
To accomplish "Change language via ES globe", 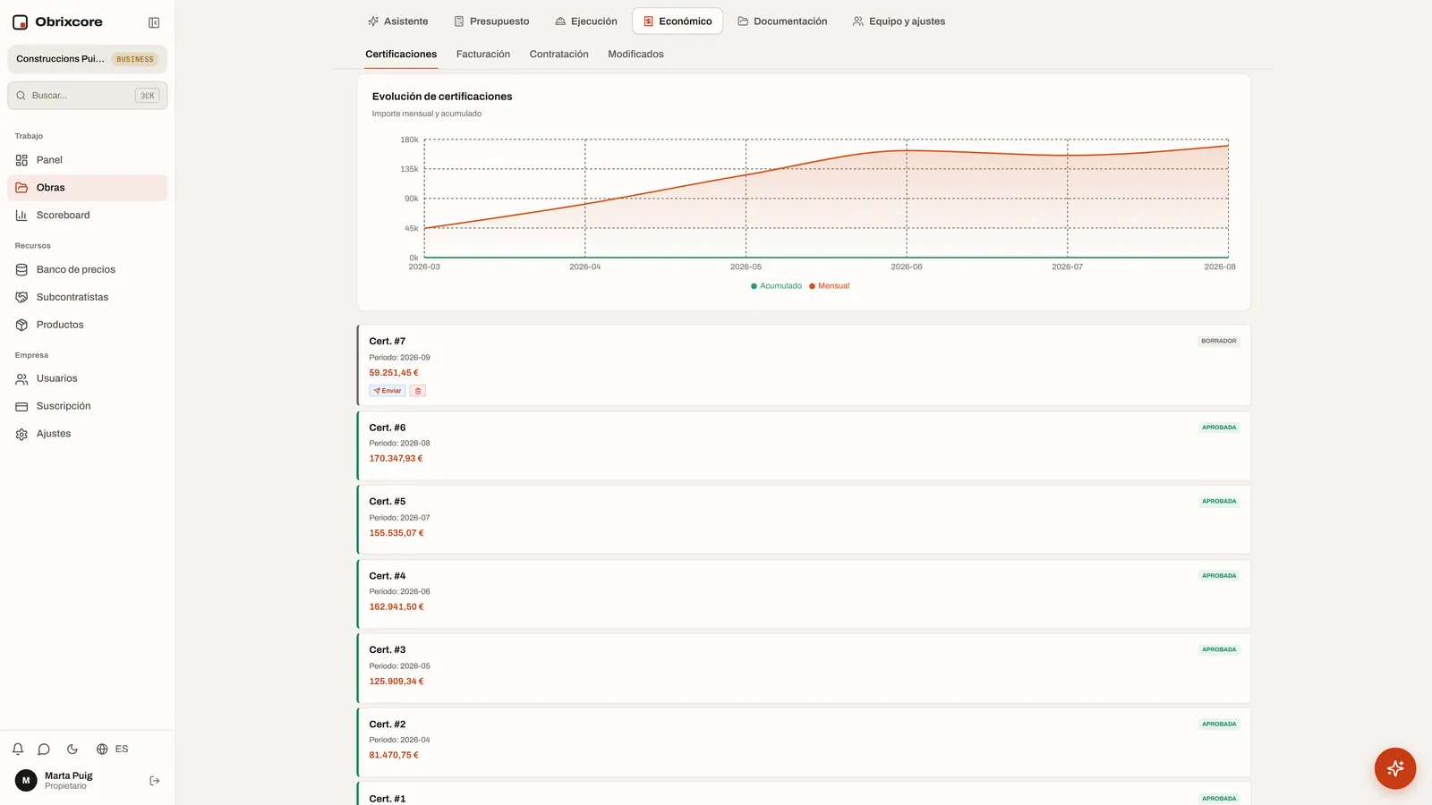I will tap(113, 750).
